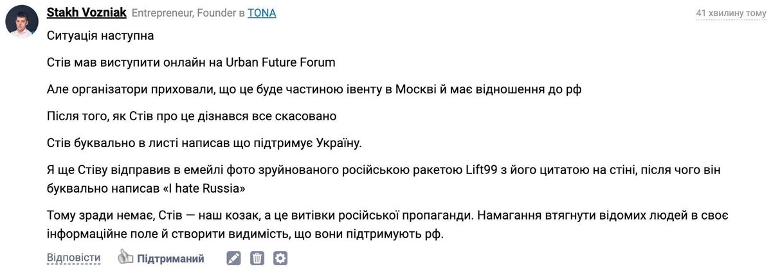Follow the TONA company link

coord(262,13)
